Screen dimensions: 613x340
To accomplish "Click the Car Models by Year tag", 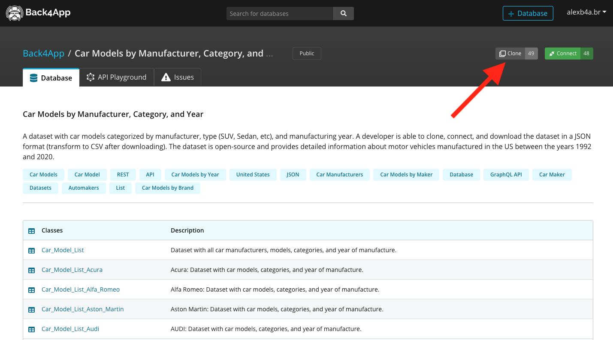I will (x=195, y=175).
